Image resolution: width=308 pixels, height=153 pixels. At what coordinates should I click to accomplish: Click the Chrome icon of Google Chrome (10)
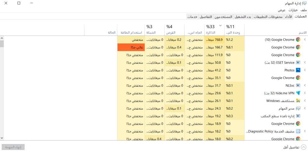coord(298,40)
